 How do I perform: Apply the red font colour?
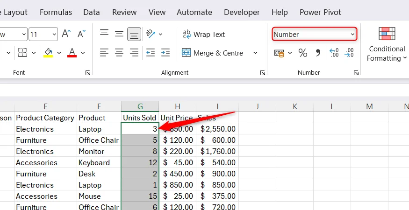(72, 53)
